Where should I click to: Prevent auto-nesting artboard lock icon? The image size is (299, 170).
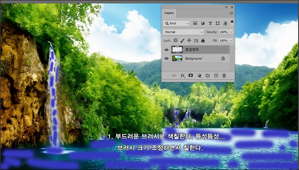pos(196,40)
